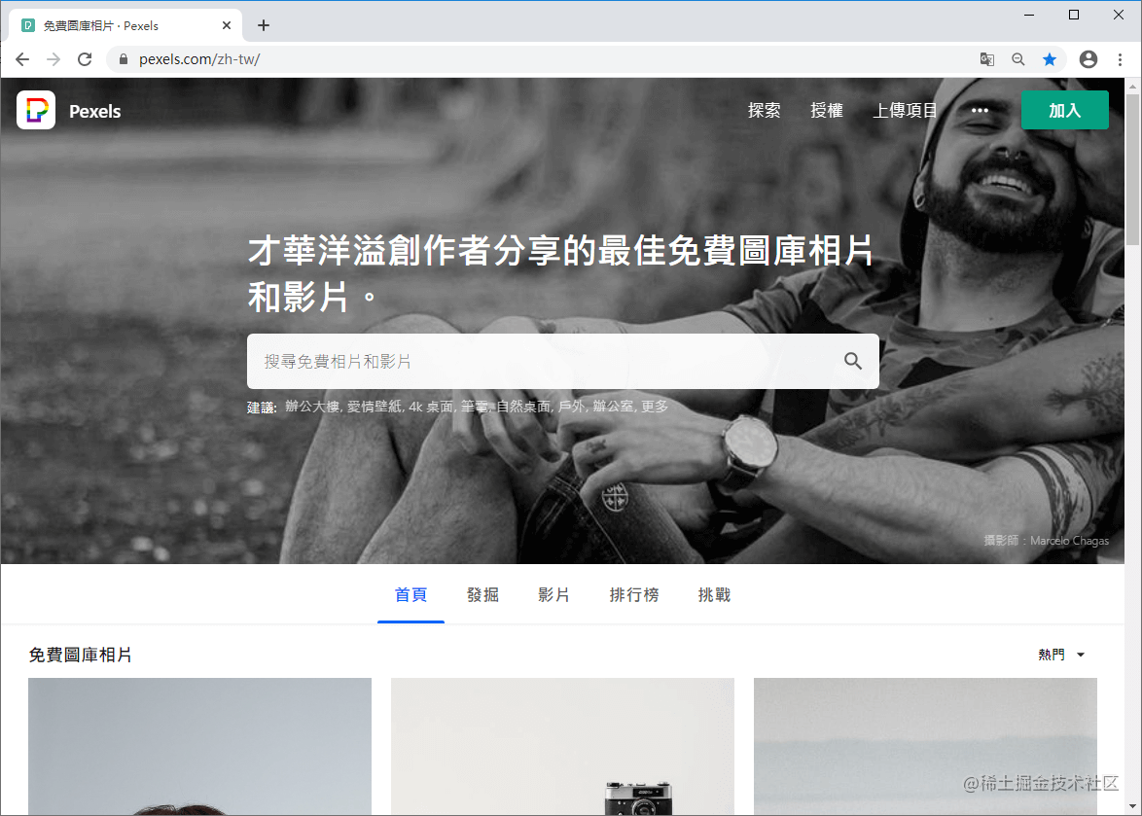1142x816 pixels.
Task: Click the Pexels tab favicon
Action: coord(27,25)
